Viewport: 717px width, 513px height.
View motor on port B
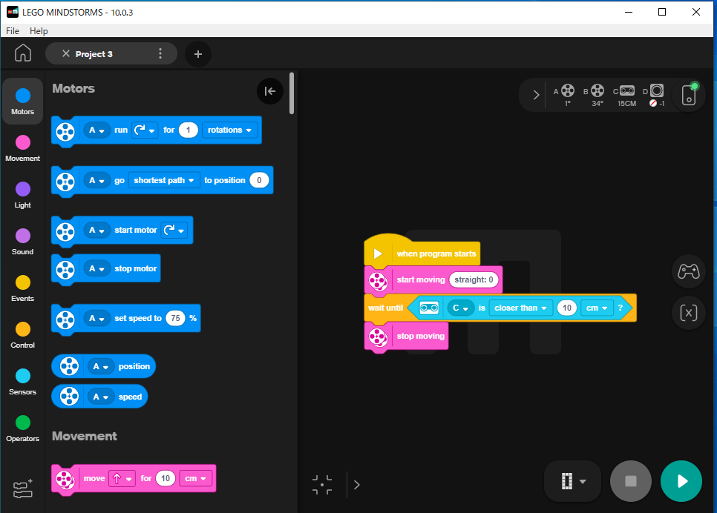pyautogui.click(x=595, y=95)
